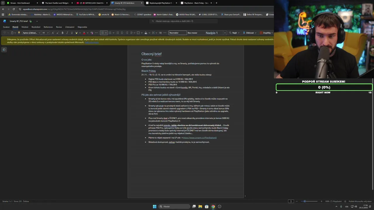Image resolution: width=374 pixels, height=210 pixels.
Task: Click the browser address bar
Action: [x=146, y=9]
